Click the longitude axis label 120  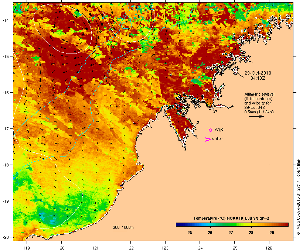point(61,248)
